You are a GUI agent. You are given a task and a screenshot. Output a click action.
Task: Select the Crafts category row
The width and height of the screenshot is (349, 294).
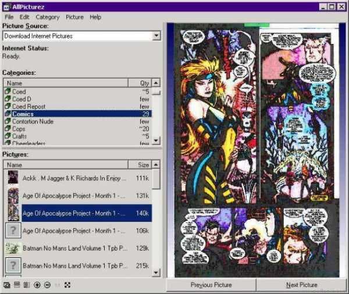pyautogui.click(x=77, y=136)
